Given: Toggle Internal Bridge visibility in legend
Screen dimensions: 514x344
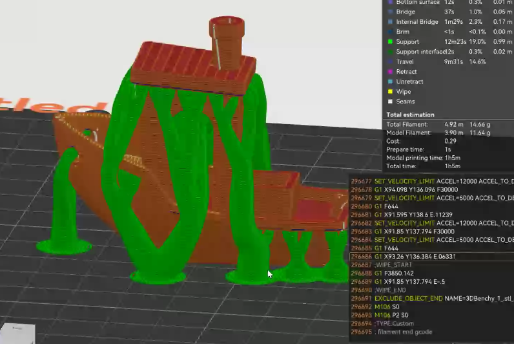Looking at the screenshot, I should click(417, 22).
